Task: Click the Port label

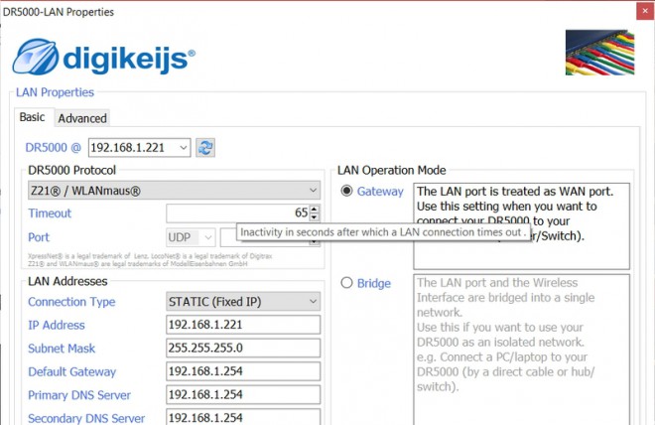Action: click(39, 237)
